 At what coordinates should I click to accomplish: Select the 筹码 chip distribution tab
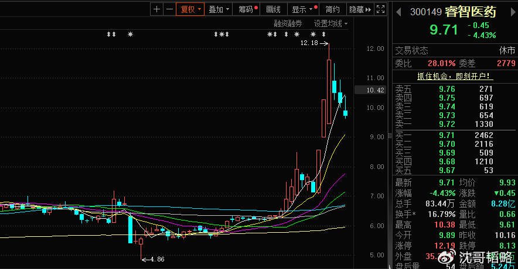pyautogui.click(x=246, y=9)
